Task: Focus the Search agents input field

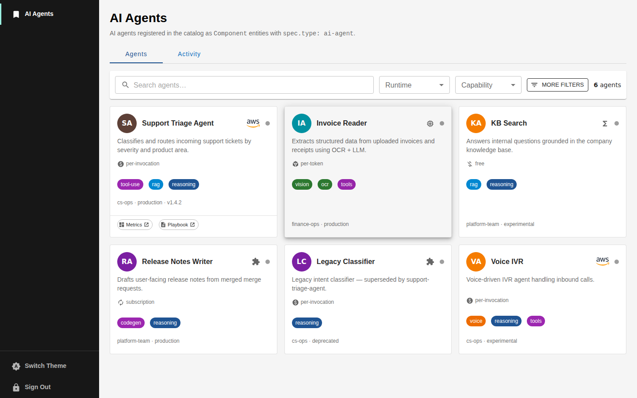Action: click(x=244, y=85)
